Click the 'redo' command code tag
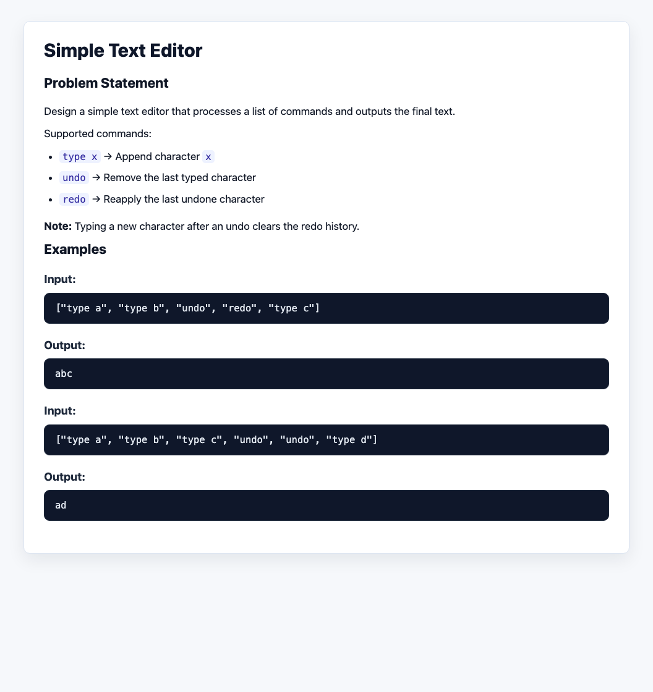This screenshot has height=692, width=653. coord(74,199)
